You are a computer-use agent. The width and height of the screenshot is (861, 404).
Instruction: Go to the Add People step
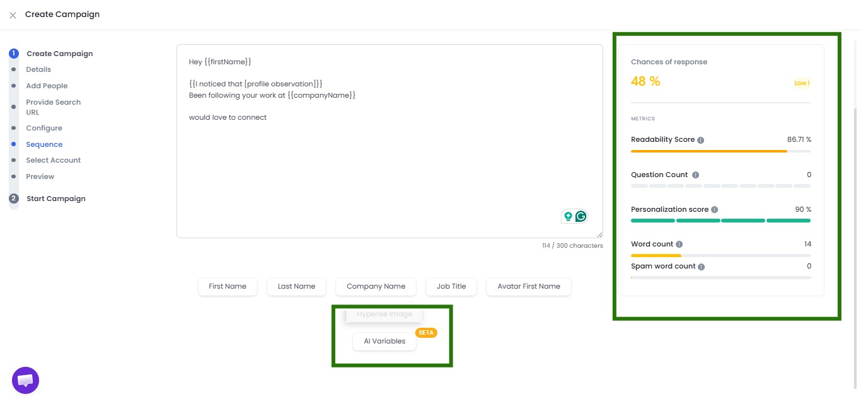point(47,86)
